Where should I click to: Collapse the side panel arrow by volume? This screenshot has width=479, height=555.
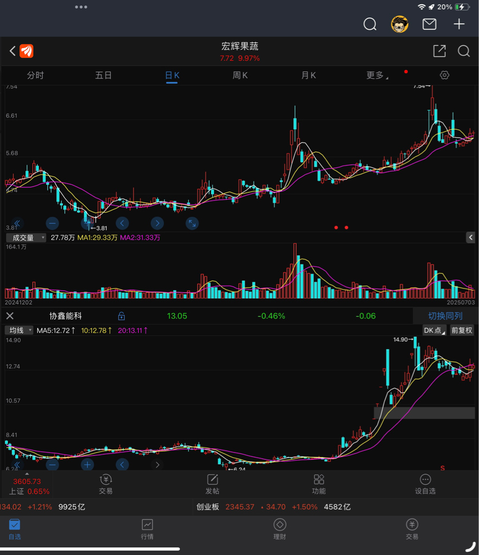coord(470,237)
